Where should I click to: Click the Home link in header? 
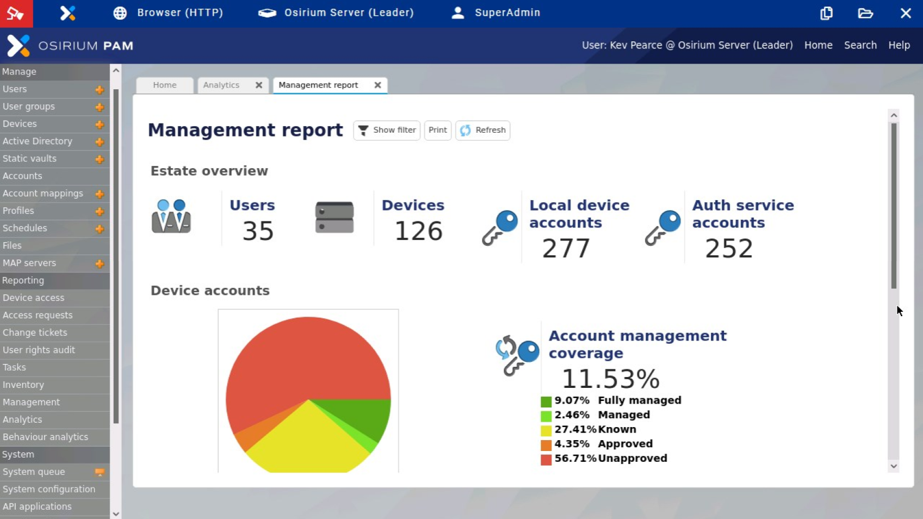819,45
